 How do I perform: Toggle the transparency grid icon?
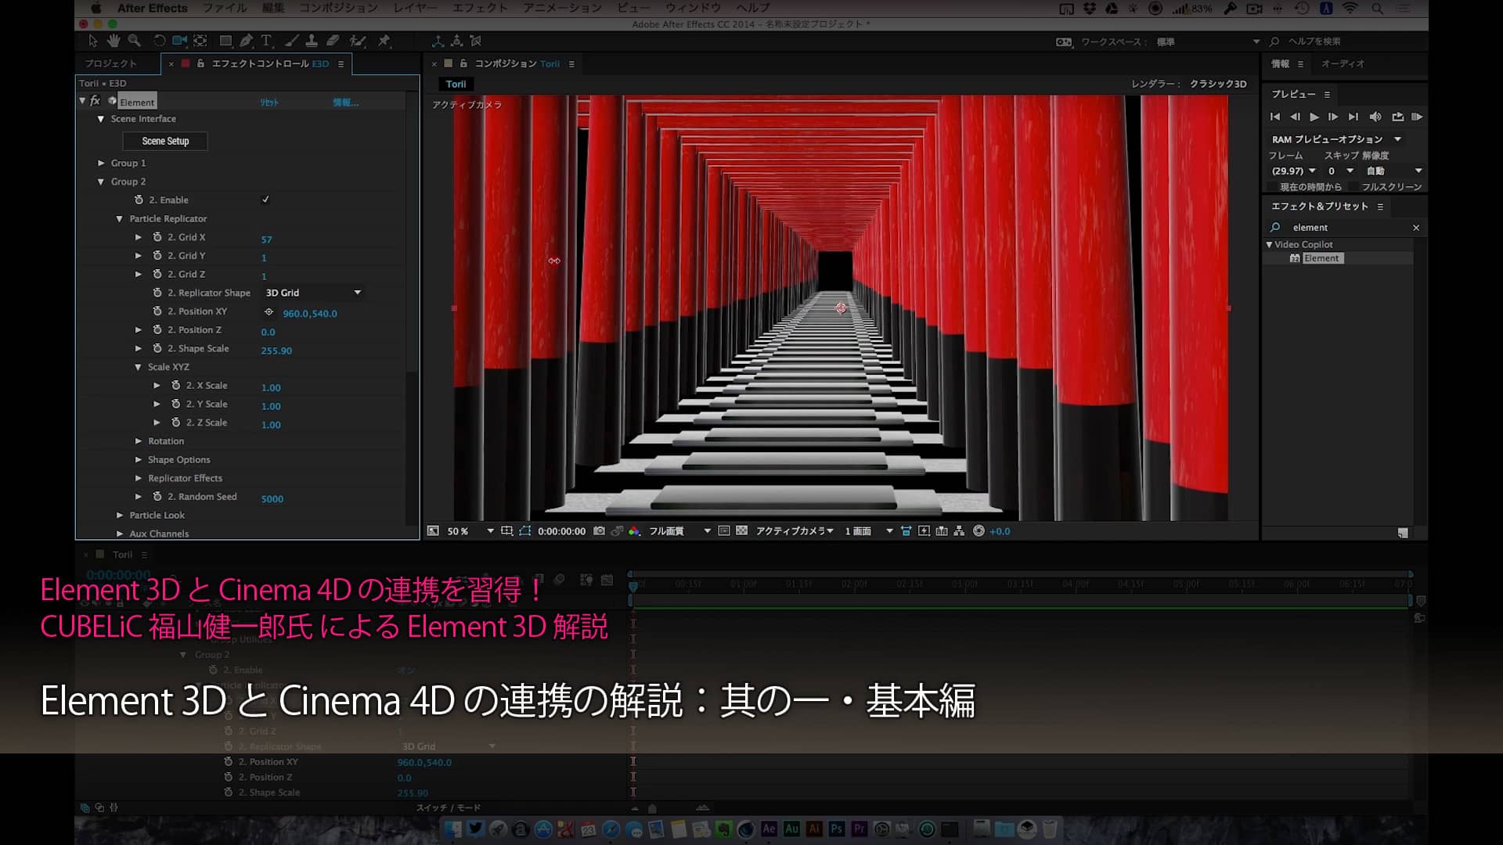[741, 530]
